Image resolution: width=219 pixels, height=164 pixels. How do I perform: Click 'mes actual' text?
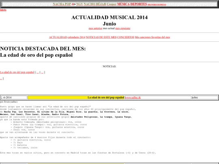109,28
